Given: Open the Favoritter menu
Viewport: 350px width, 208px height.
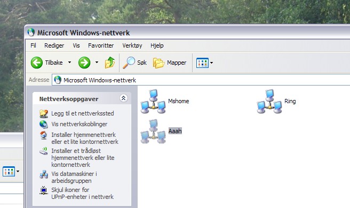Looking at the screenshot, I should (101, 45).
